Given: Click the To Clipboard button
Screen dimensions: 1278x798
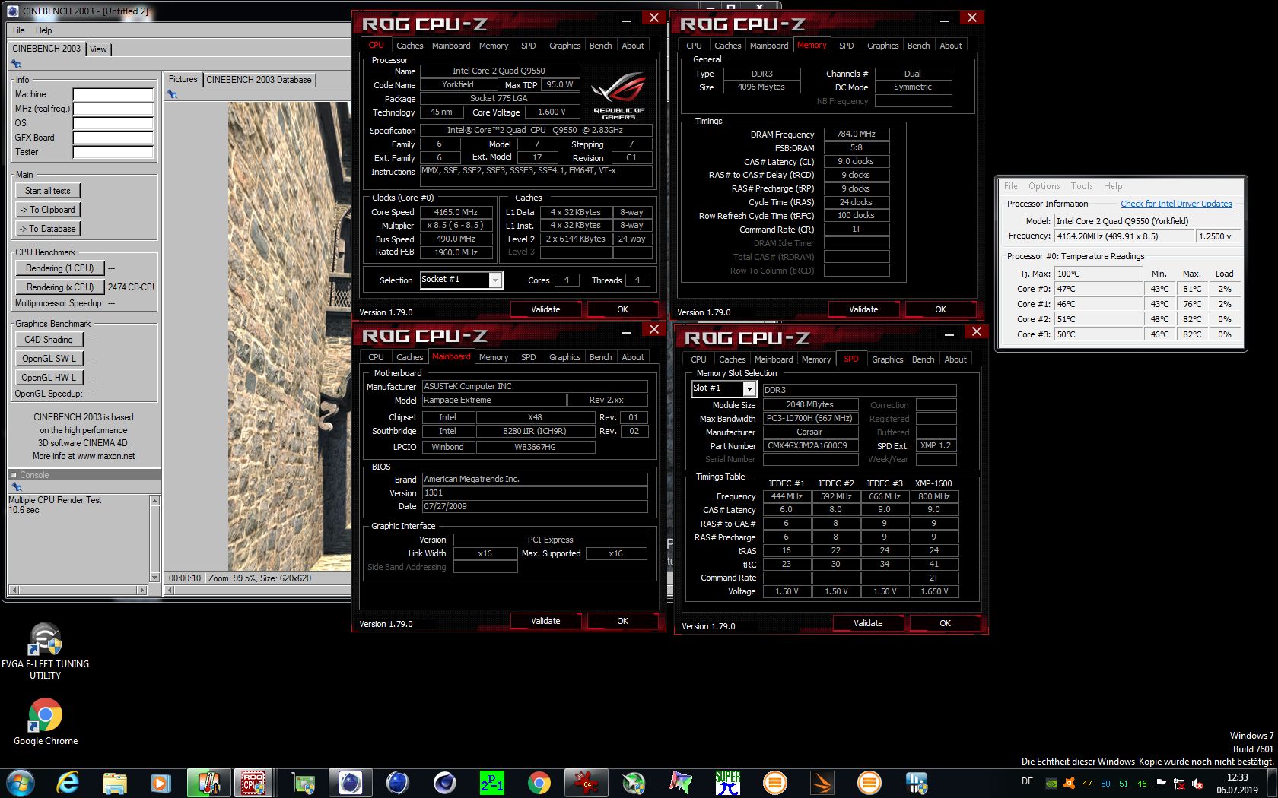Looking at the screenshot, I should (47, 210).
